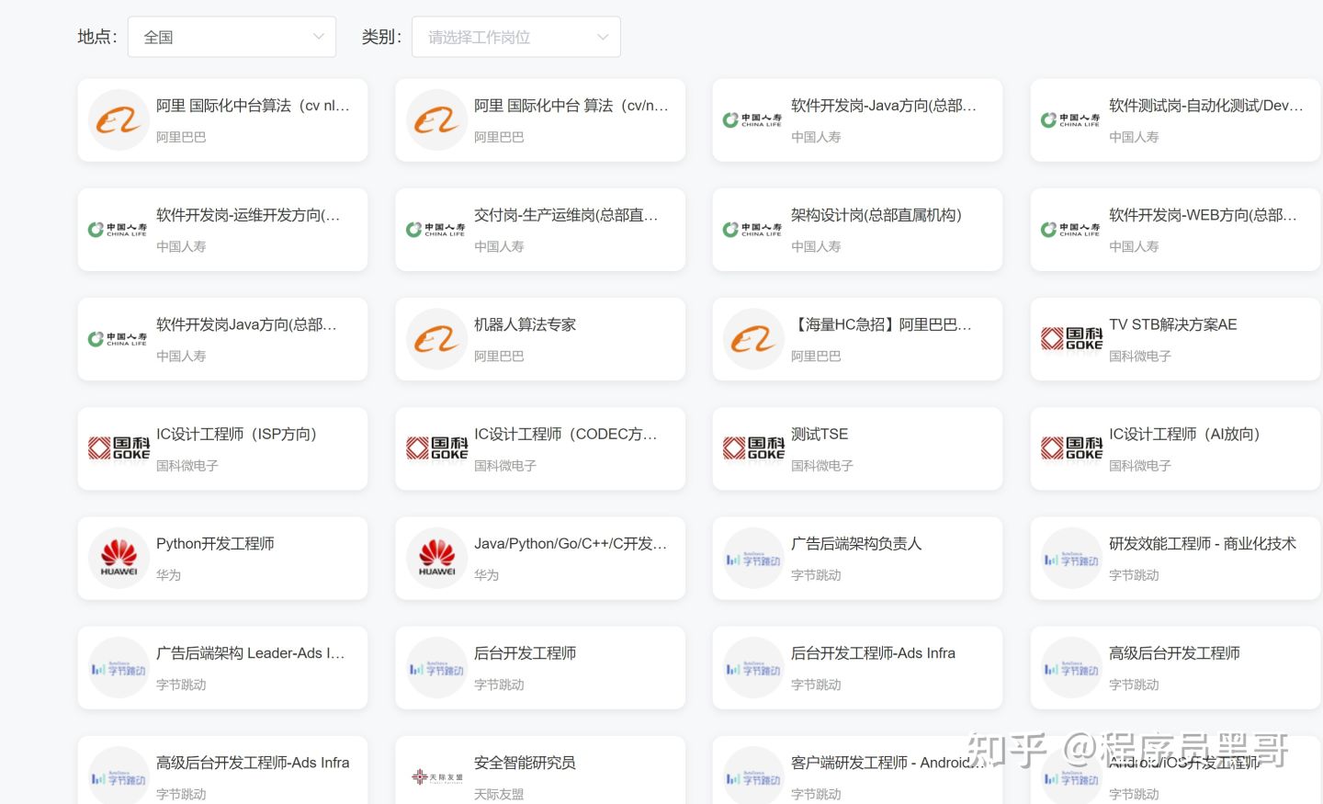Open the 软件开发岗-WEB方向 job title
The image size is (1323, 804).
point(1204,215)
